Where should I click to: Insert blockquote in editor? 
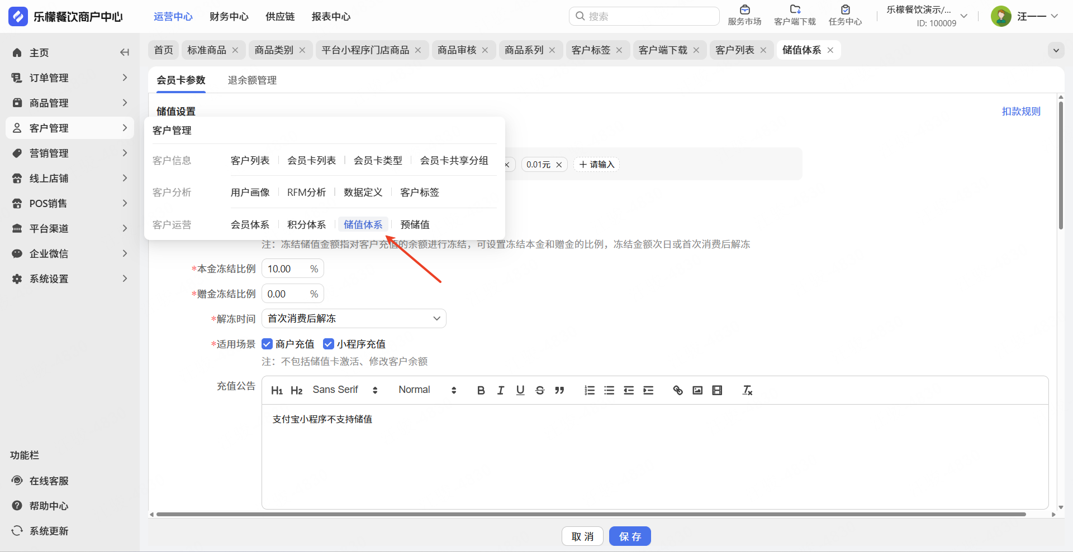point(559,390)
